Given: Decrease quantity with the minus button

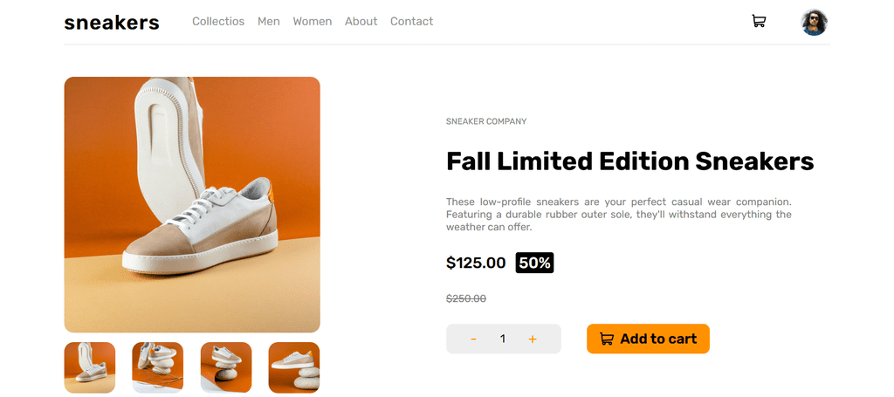Looking at the screenshot, I should point(473,339).
